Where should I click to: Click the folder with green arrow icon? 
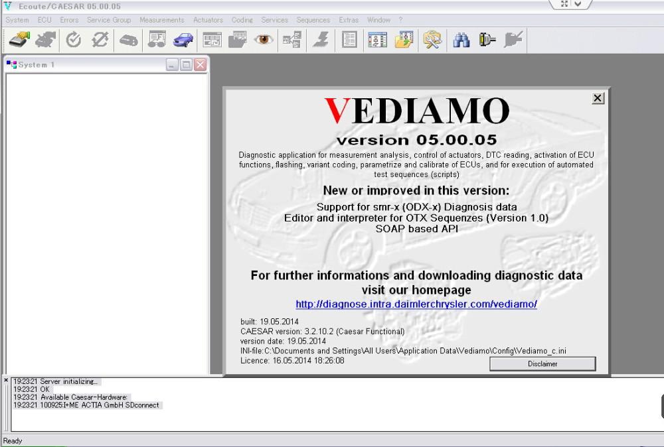[404, 40]
